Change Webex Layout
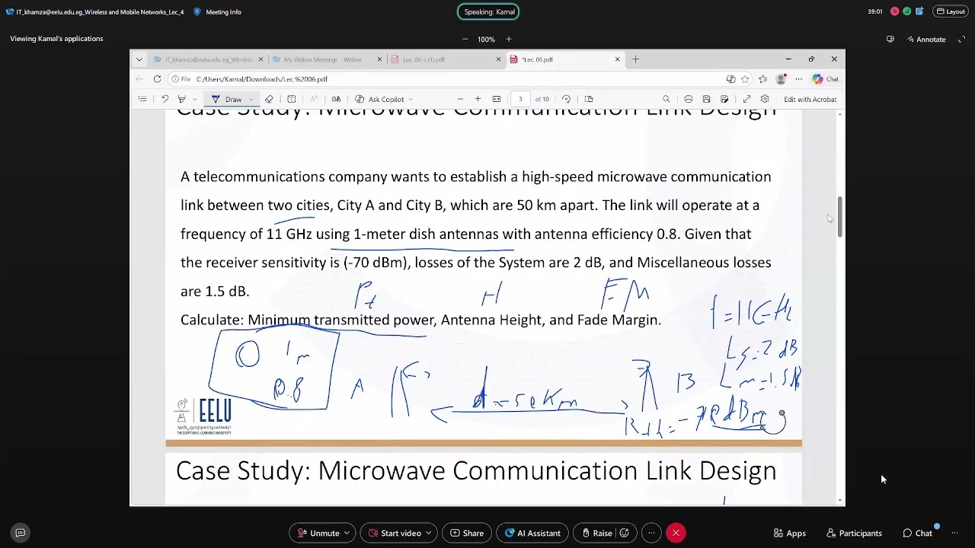 tap(950, 12)
